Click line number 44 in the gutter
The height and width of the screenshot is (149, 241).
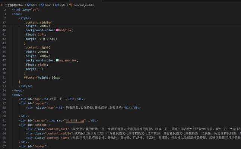pos(4,47)
